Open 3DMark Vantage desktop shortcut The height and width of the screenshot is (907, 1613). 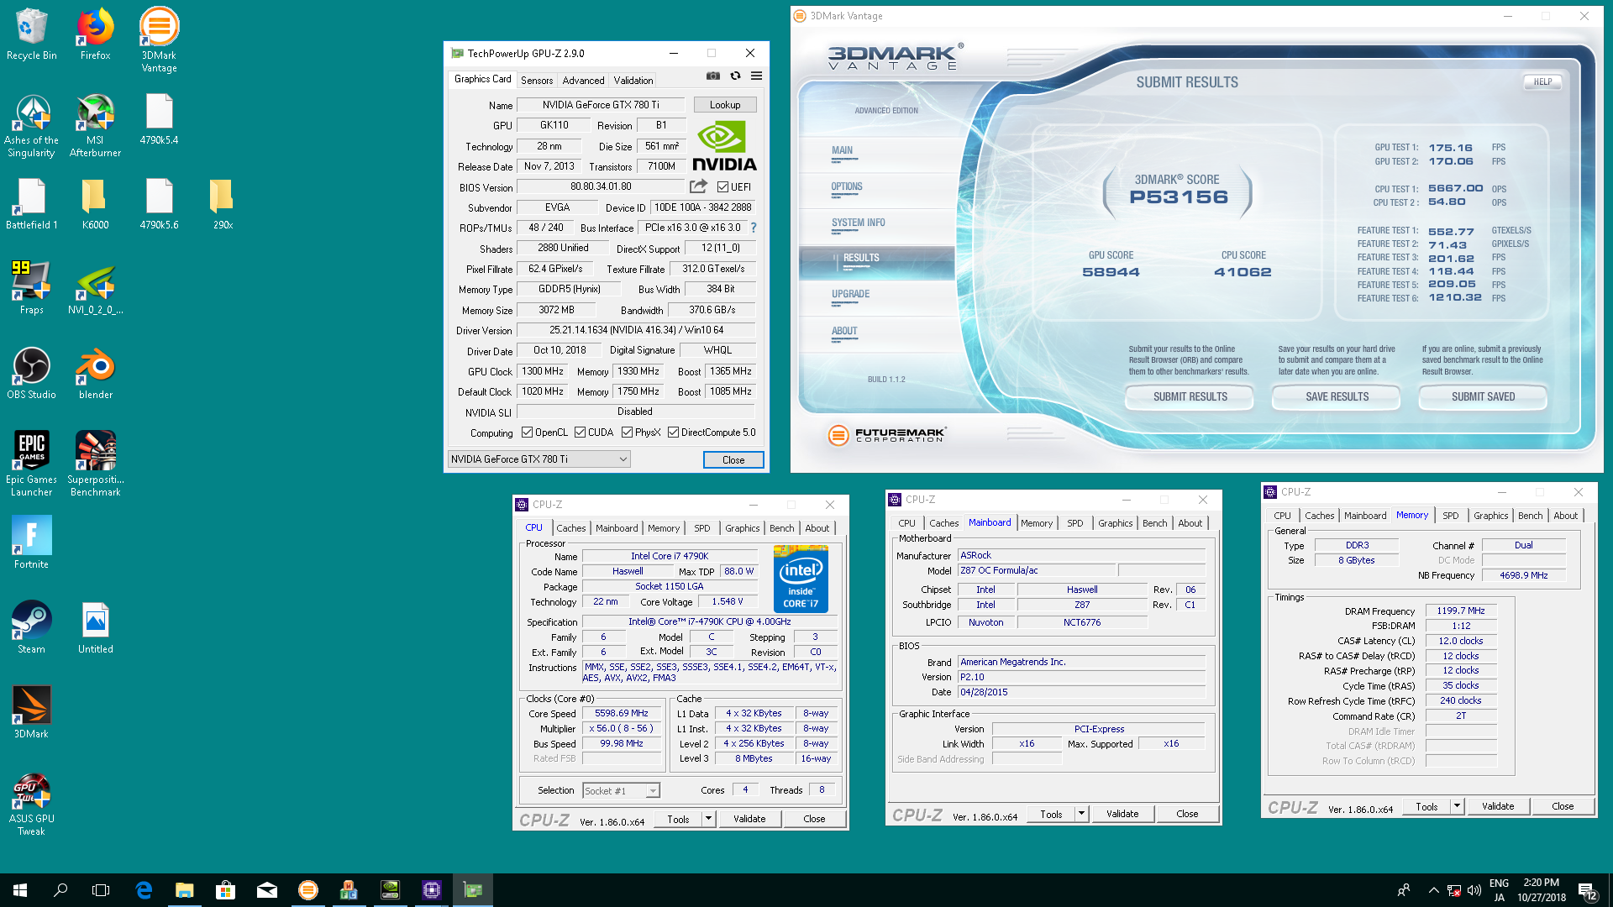159,39
